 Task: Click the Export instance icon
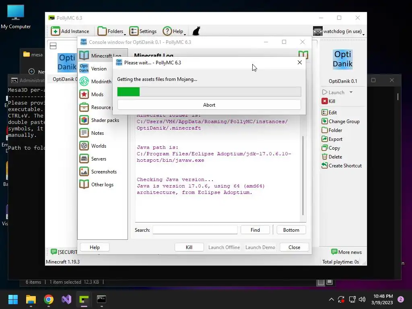pos(325,139)
